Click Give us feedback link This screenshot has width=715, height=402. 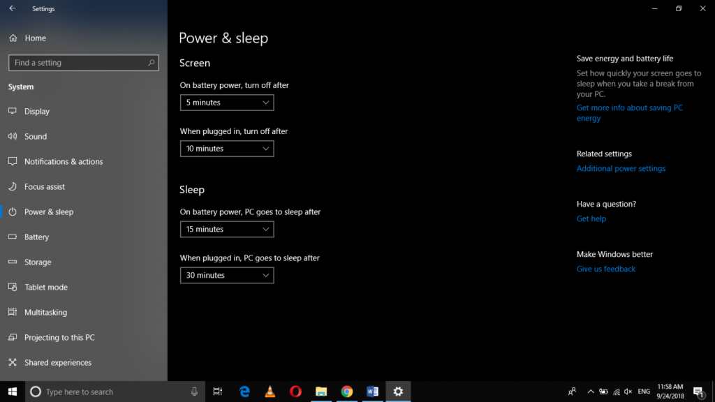[605, 269]
